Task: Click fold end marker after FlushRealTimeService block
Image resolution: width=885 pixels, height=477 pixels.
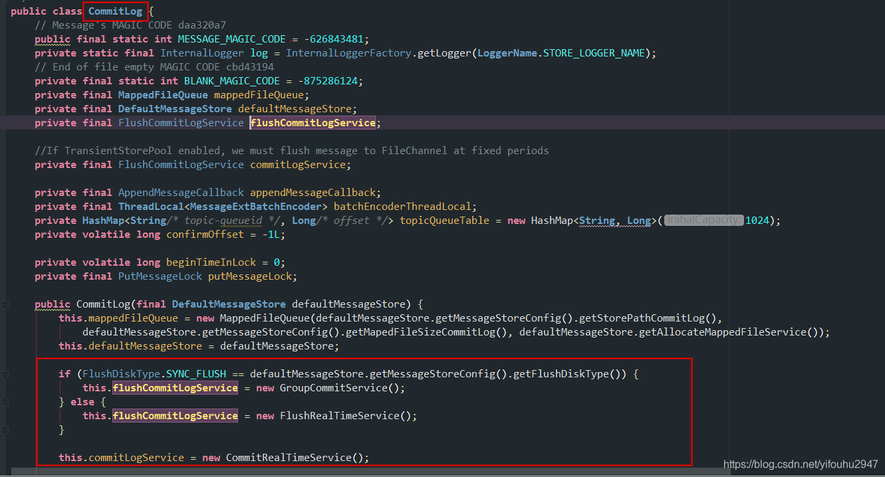Action: click(5, 430)
